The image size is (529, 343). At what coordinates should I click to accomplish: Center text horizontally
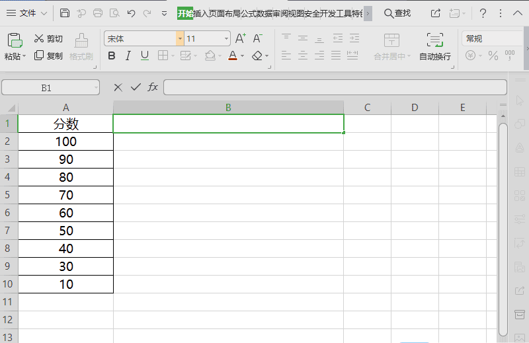pyautogui.click(x=303, y=56)
